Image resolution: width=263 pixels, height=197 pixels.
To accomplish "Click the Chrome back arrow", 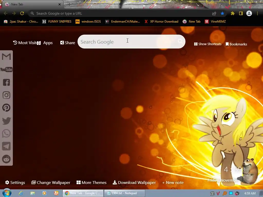I will (6, 13).
